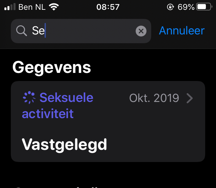216x188 pixels.
Task: Tap the 69% battery percentage text
Action: [186, 7]
